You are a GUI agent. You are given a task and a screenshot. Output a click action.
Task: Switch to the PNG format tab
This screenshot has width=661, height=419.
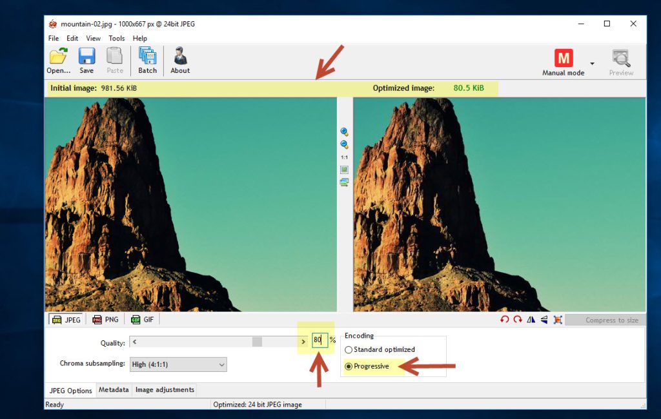[x=105, y=319]
